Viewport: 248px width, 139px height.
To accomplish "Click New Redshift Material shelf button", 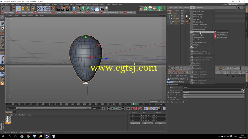I will 24,13.
